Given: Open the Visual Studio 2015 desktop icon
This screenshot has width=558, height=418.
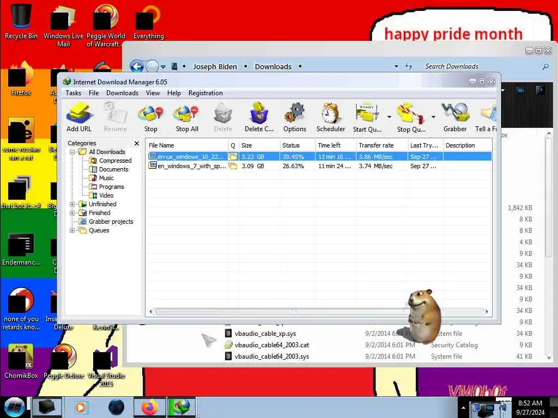Looking at the screenshot, I should 106,365.
